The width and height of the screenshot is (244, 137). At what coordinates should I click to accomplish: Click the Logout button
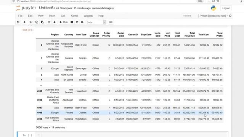point(226,8)
